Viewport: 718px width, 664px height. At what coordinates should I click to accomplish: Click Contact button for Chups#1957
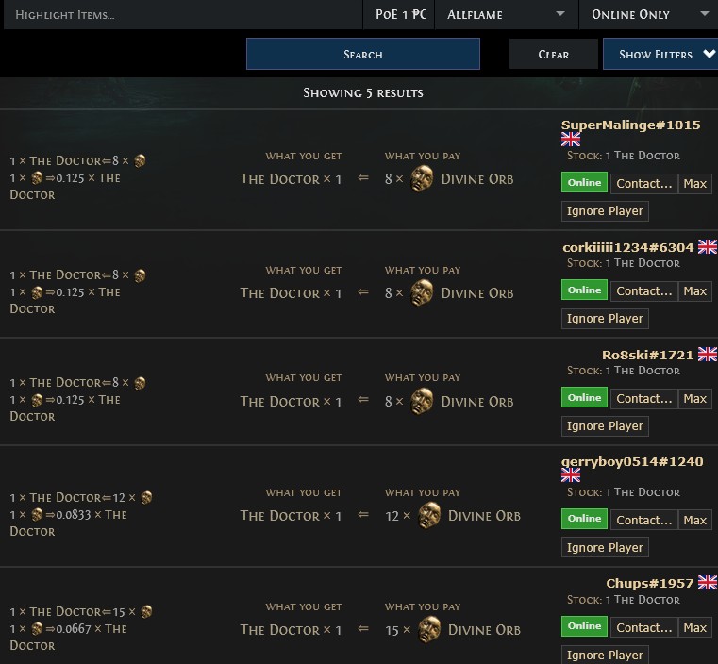[643, 627]
